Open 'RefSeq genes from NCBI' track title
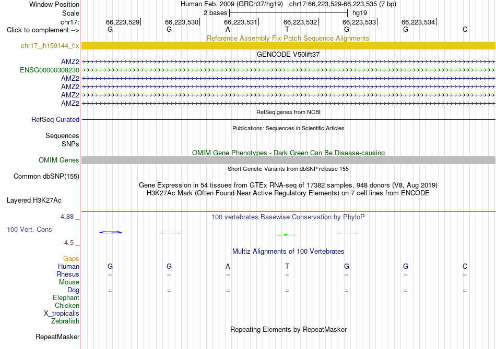Image resolution: width=496 pixels, height=349 pixels. (288, 112)
